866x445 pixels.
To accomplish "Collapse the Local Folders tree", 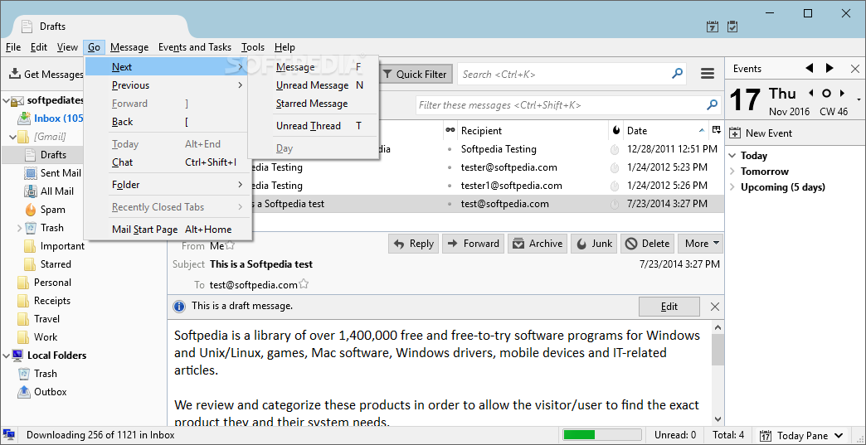I will 7,356.
